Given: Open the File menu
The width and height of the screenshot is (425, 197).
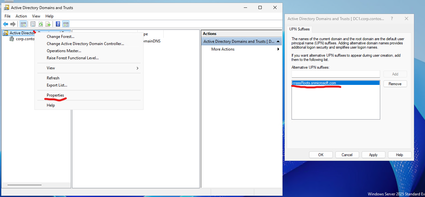Looking at the screenshot, I should click(7, 16).
